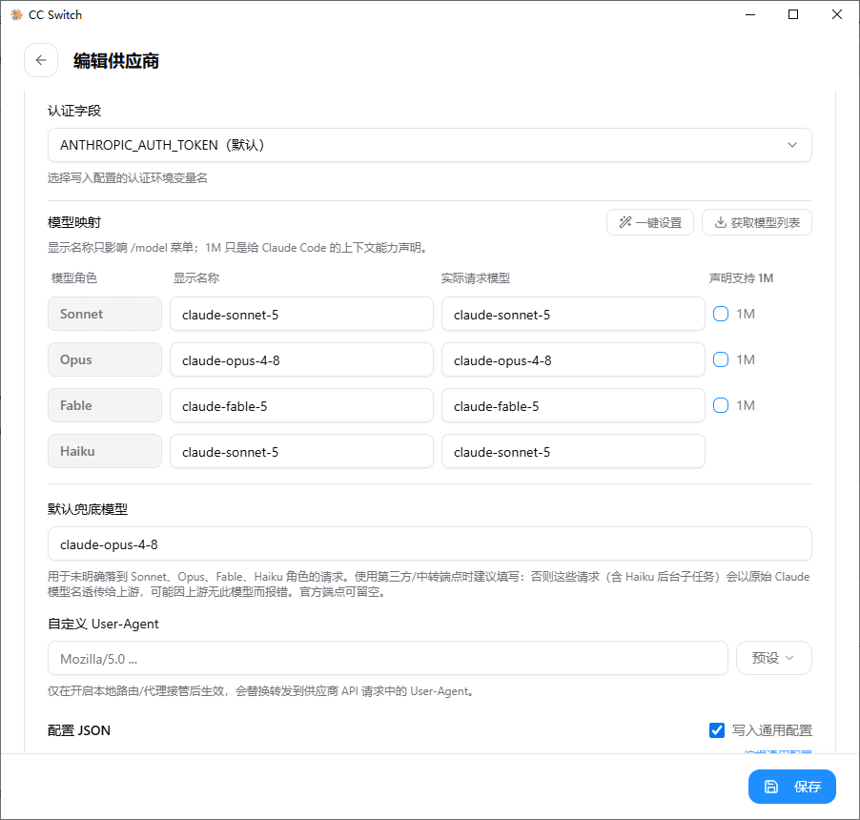Edit the Fable display name field
Image resolution: width=860 pixels, height=820 pixels.
[x=301, y=405]
